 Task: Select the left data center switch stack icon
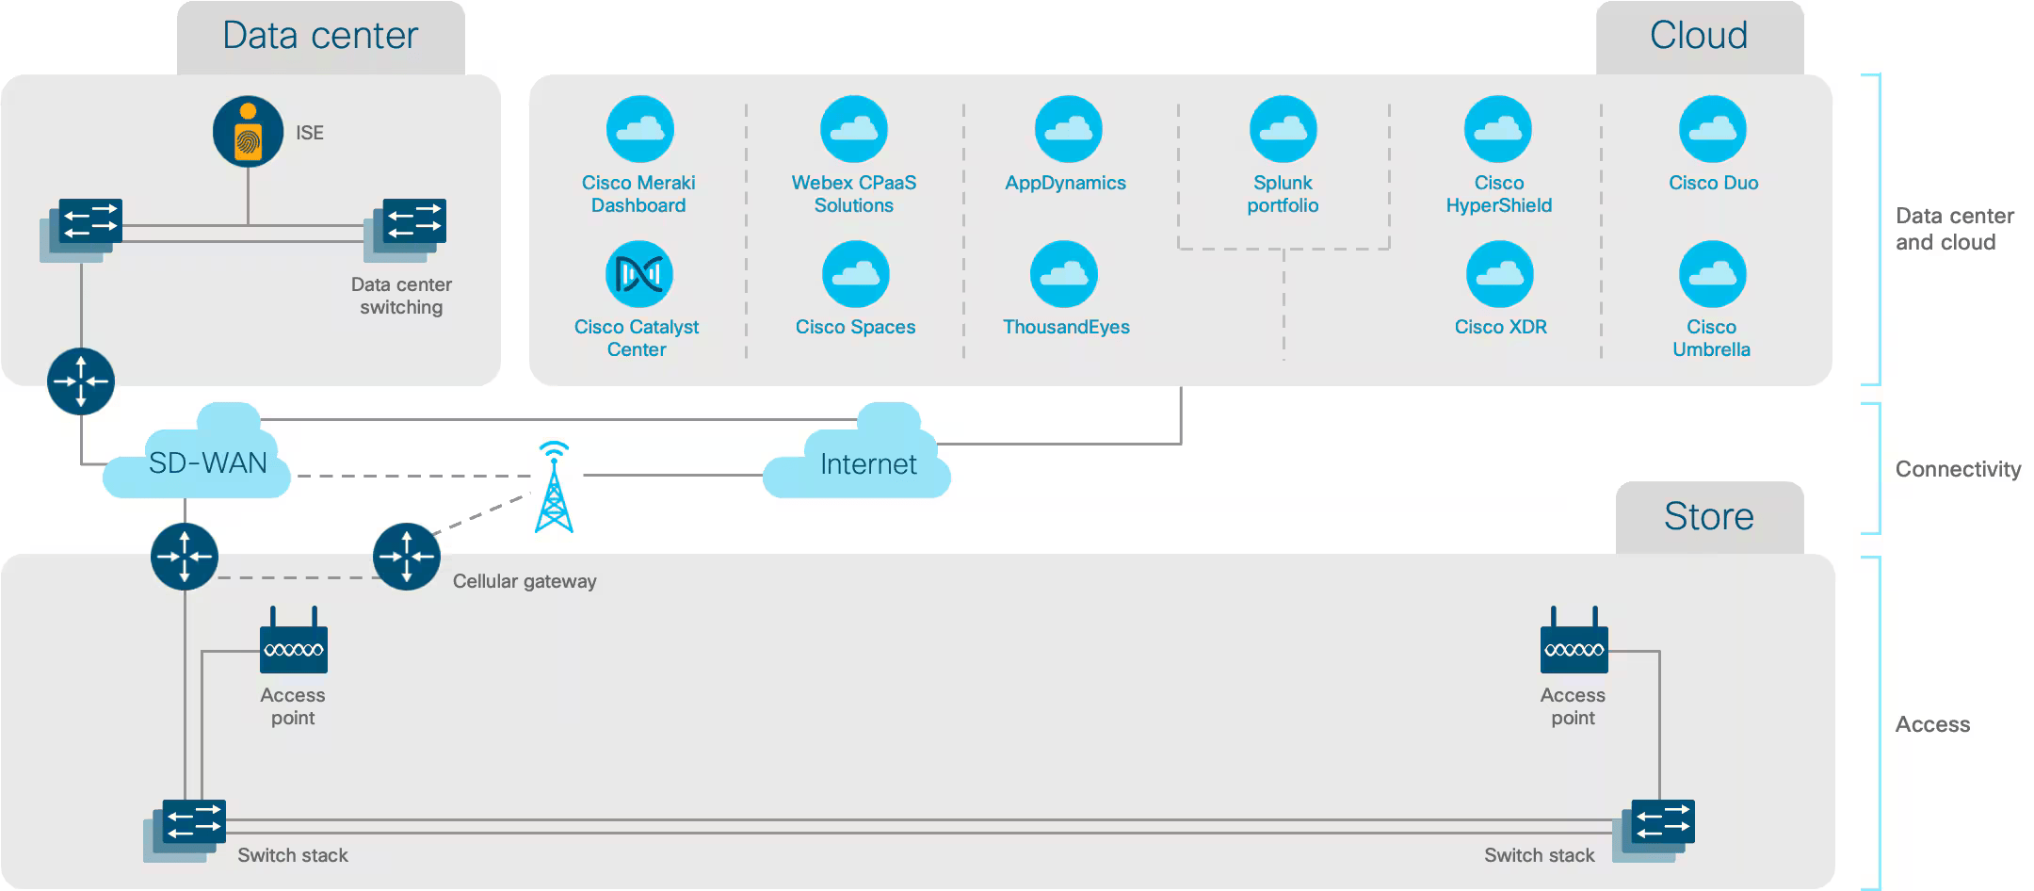click(81, 230)
